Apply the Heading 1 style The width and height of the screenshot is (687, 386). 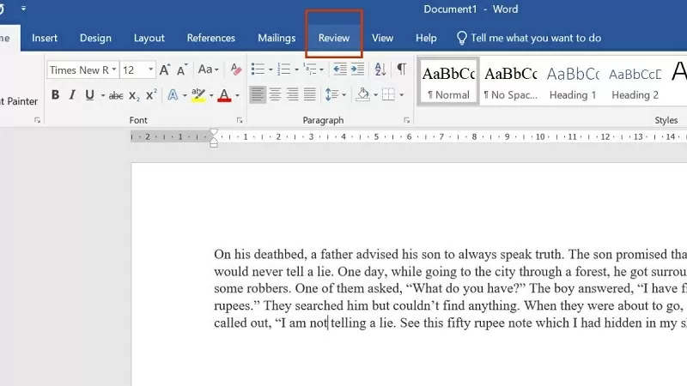tap(573, 82)
